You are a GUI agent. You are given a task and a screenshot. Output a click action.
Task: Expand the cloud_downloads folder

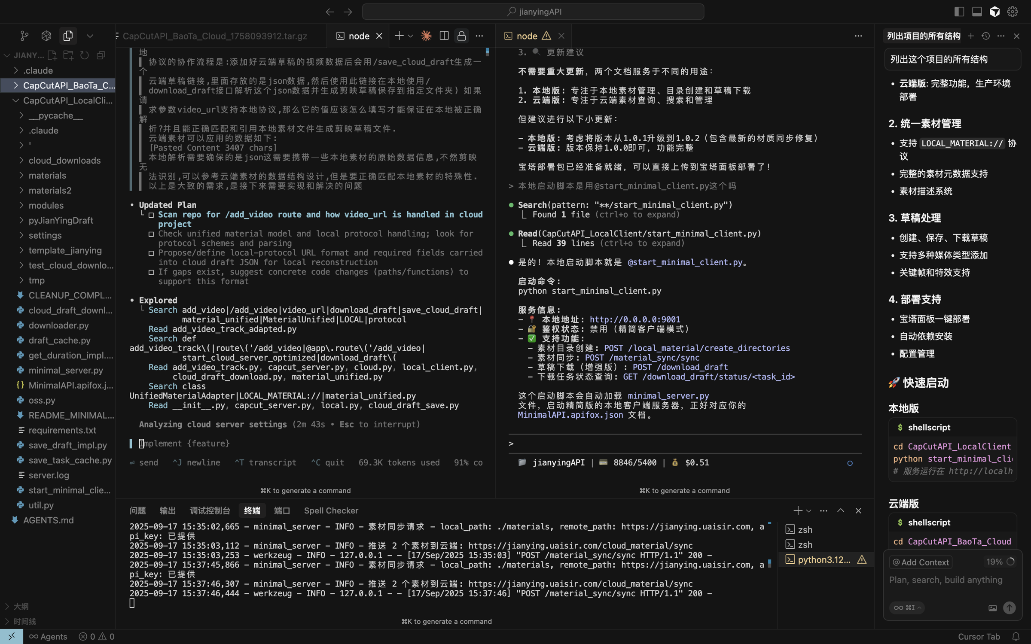click(64, 160)
